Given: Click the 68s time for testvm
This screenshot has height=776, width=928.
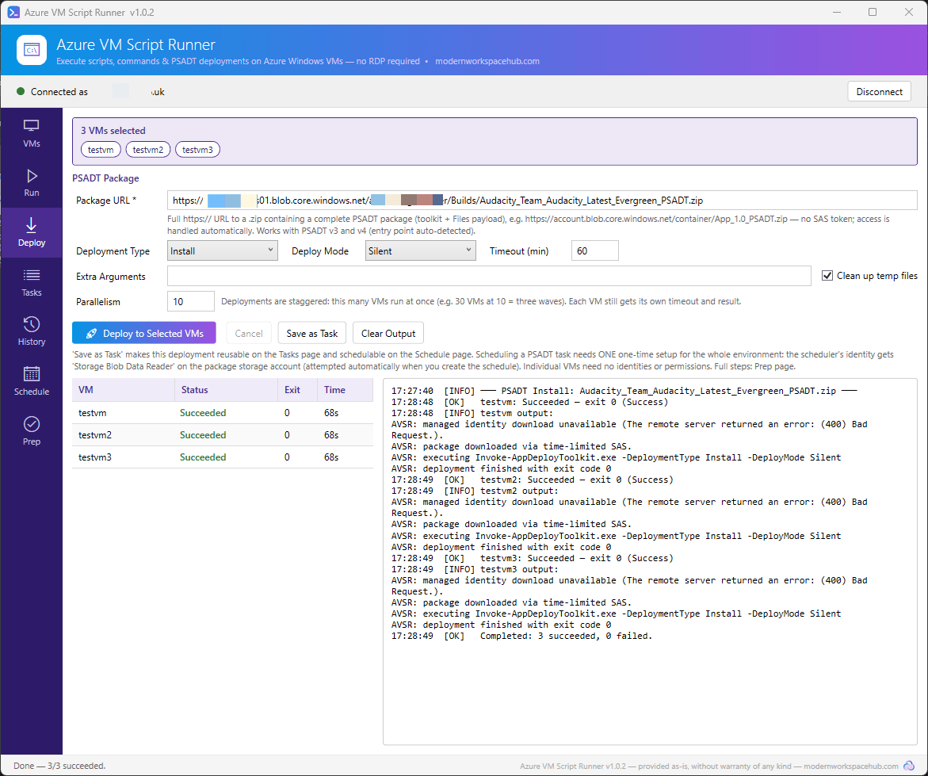Looking at the screenshot, I should [x=331, y=412].
